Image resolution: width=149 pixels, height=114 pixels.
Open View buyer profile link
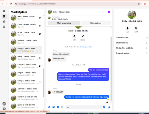point(86,47)
